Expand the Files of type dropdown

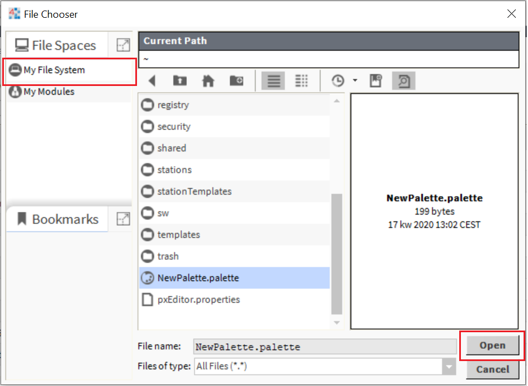449,366
